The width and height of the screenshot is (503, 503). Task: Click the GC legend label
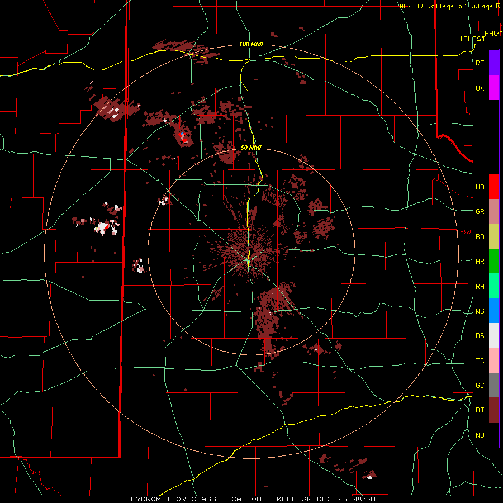pyautogui.click(x=480, y=385)
